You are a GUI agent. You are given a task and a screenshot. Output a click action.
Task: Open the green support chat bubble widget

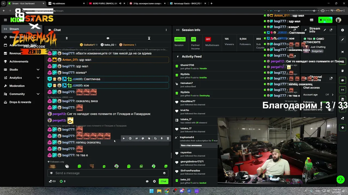(x=340, y=179)
